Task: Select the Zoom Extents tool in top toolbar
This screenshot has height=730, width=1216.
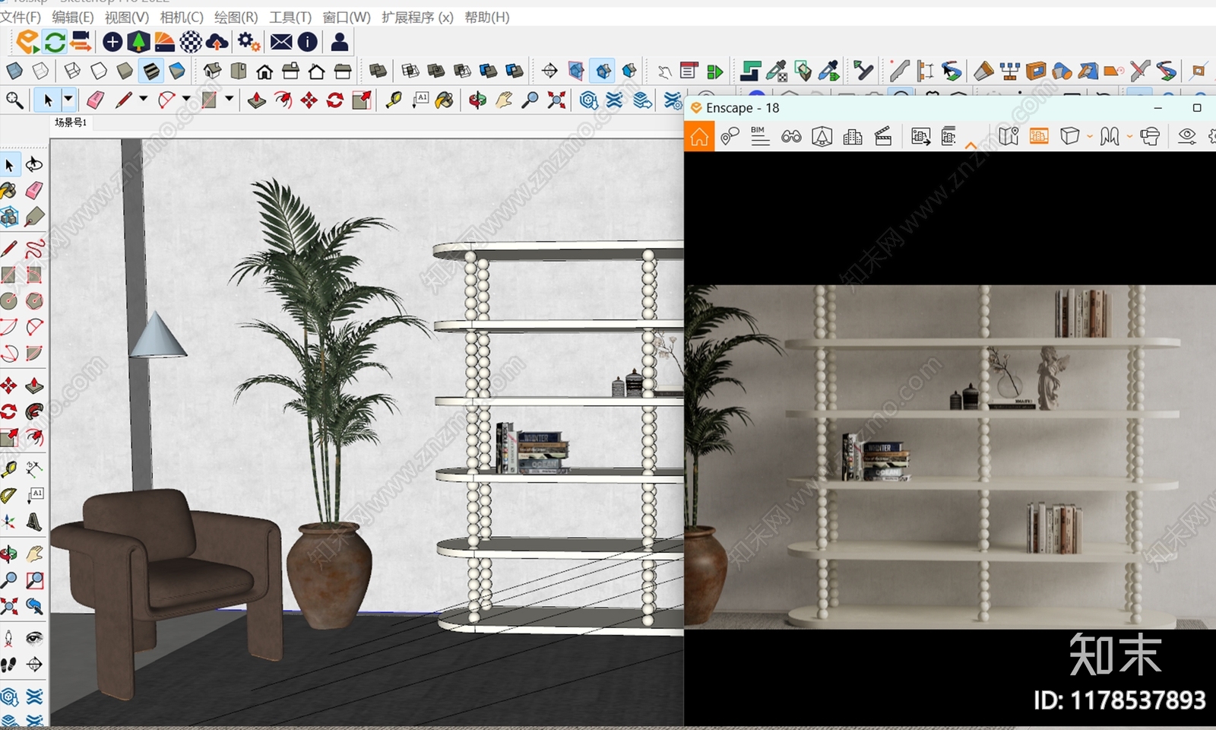Action: point(556,100)
